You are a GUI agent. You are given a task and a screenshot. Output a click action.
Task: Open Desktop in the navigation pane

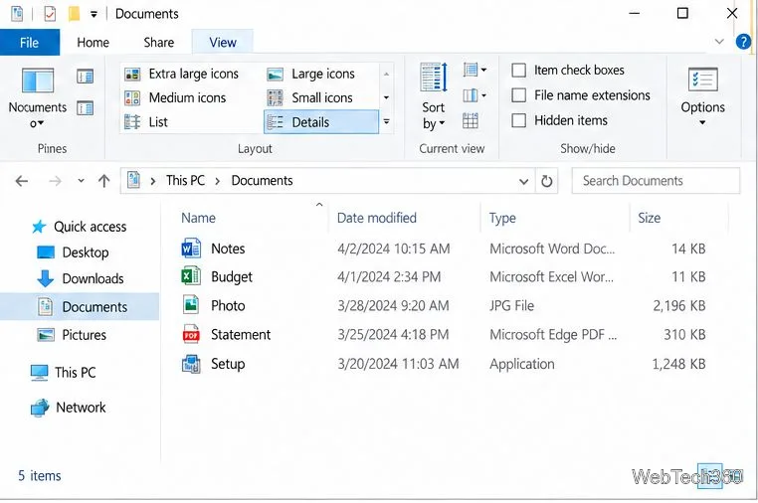coord(73,252)
